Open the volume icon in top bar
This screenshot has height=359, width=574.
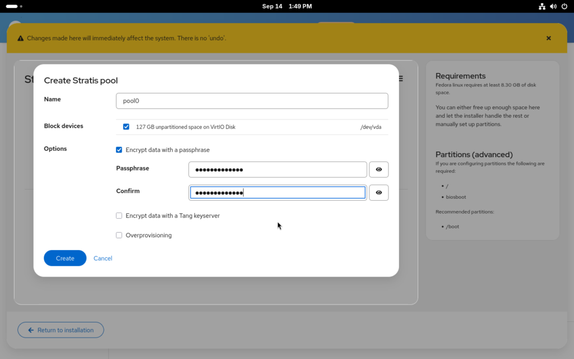(x=553, y=6)
